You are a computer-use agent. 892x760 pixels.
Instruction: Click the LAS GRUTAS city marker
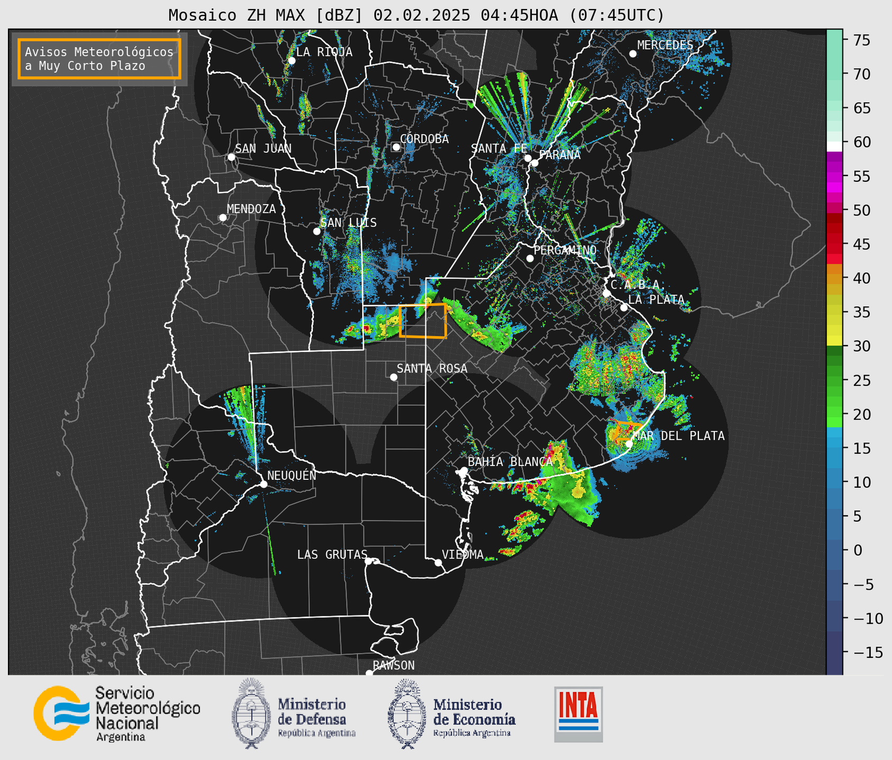[x=369, y=561]
